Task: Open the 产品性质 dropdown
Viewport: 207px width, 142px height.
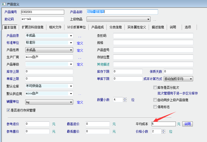Action: pos(71,50)
